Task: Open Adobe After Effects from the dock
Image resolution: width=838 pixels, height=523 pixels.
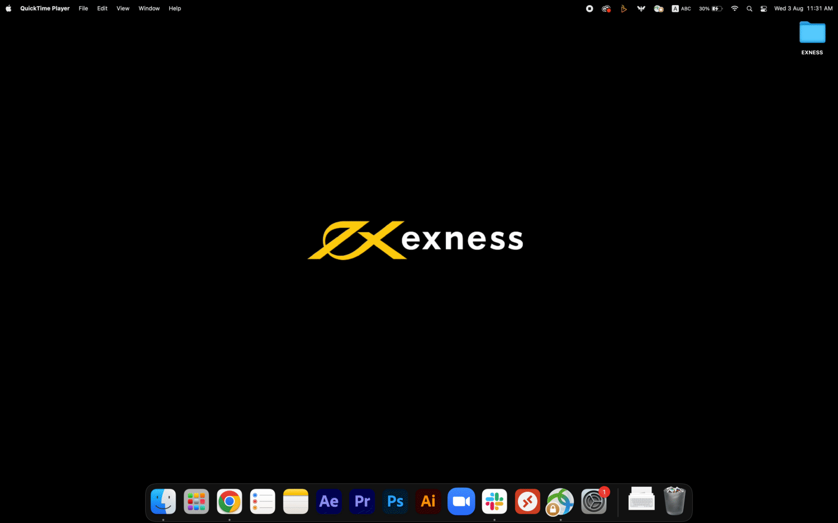Action: click(x=328, y=501)
